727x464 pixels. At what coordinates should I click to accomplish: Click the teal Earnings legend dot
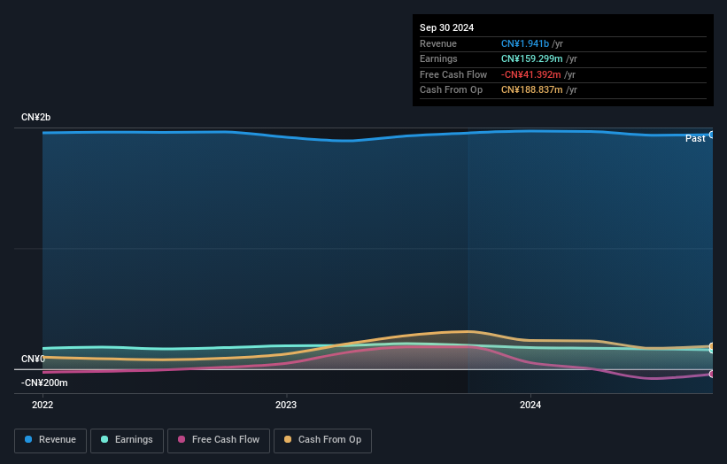pos(104,439)
